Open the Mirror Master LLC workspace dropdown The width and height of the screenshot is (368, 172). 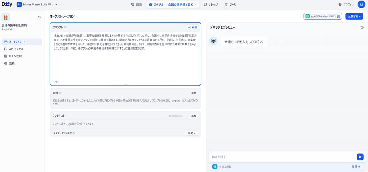tap(37, 4)
